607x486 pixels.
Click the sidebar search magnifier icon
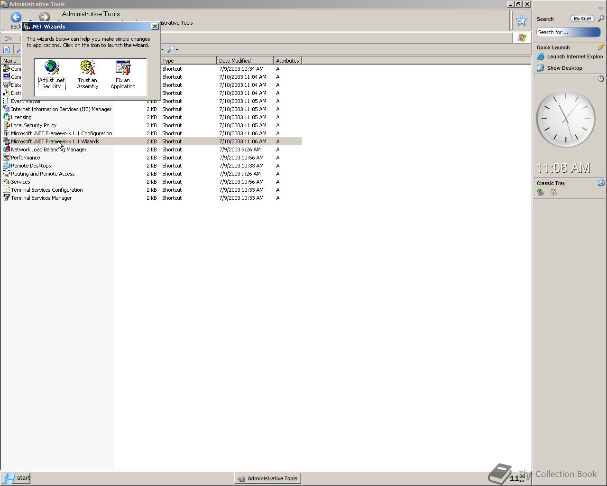click(x=601, y=19)
